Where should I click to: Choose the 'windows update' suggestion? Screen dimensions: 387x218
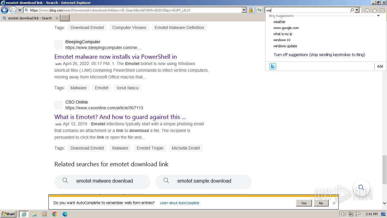pos(285,46)
